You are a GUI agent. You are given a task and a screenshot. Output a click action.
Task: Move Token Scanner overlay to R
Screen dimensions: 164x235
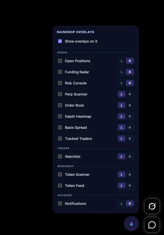point(130,175)
